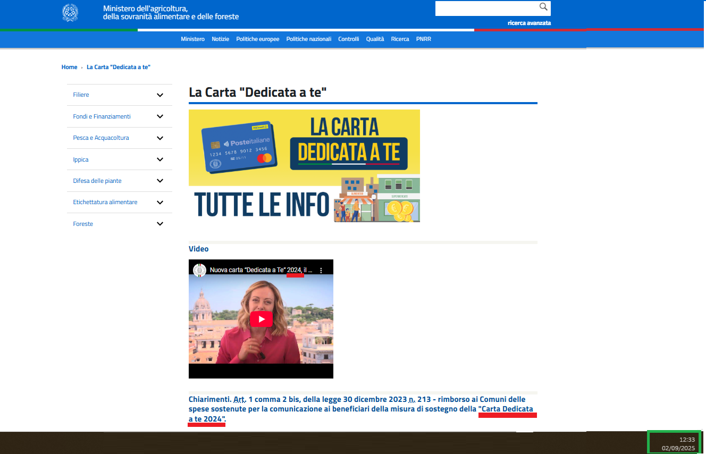Click the La Carta "Dedicata a te" breadcrumb

tap(119, 67)
